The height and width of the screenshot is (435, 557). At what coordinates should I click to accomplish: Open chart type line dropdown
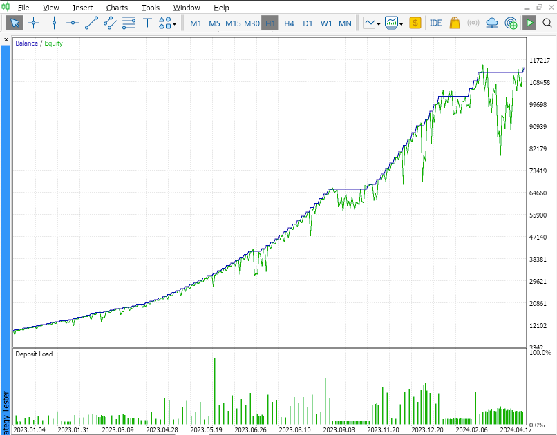pyautogui.click(x=372, y=23)
